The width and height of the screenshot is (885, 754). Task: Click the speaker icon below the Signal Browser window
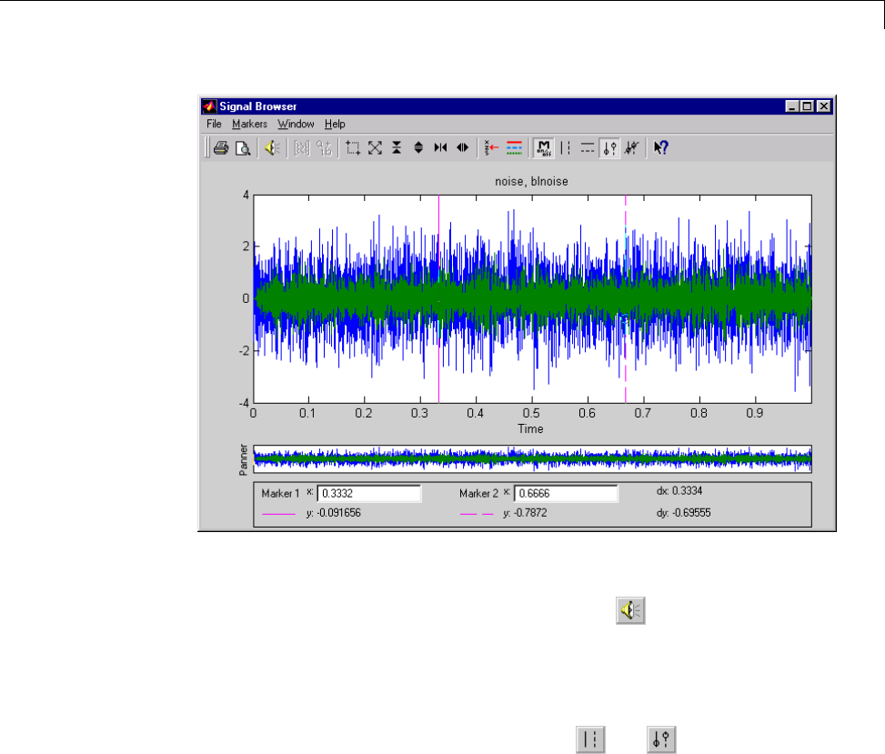point(630,610)
